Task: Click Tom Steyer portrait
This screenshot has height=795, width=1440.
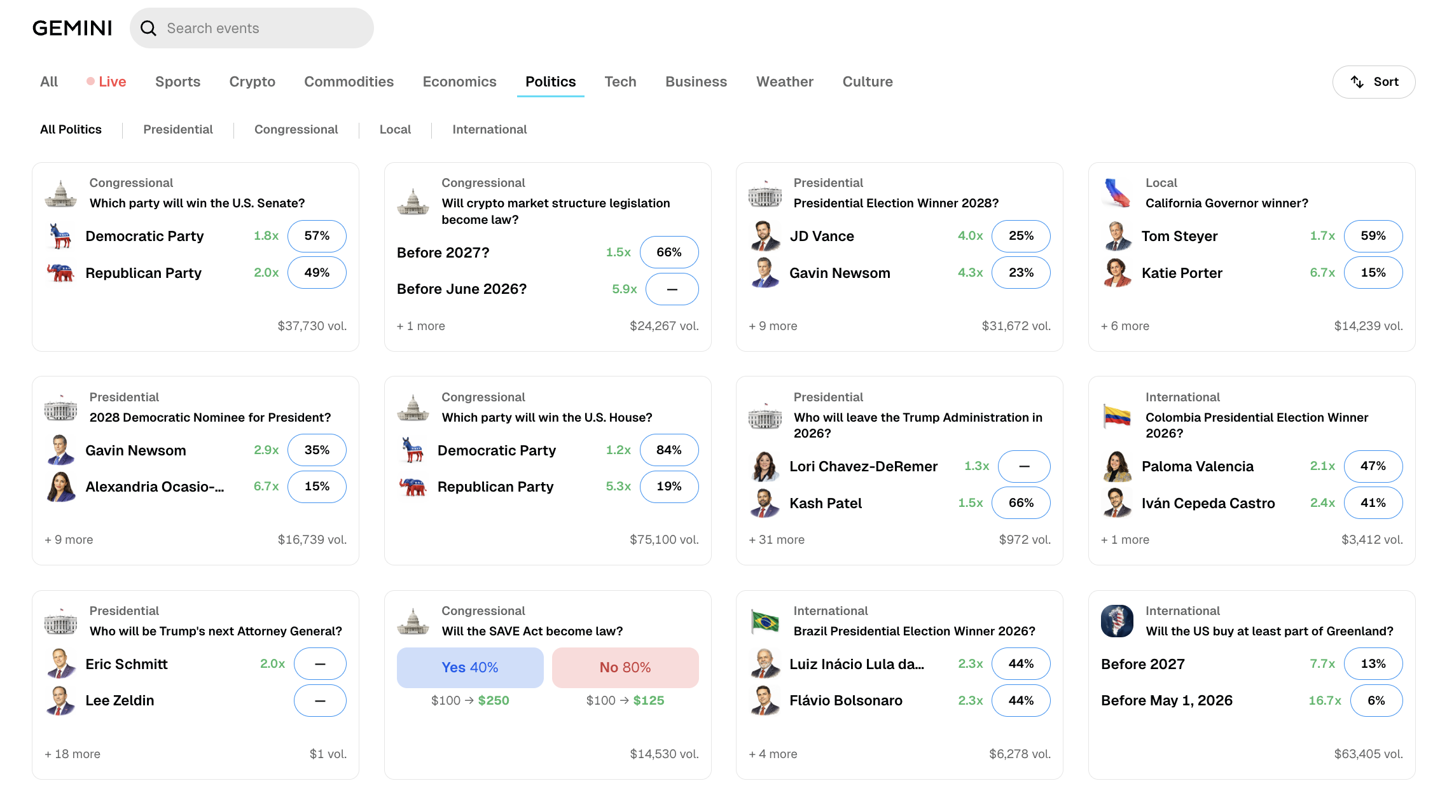Action: (x=1117, y=236)
